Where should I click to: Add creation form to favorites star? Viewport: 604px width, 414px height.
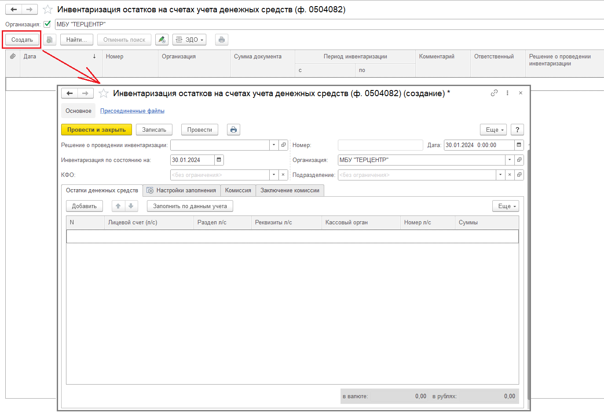pos(103,93)
